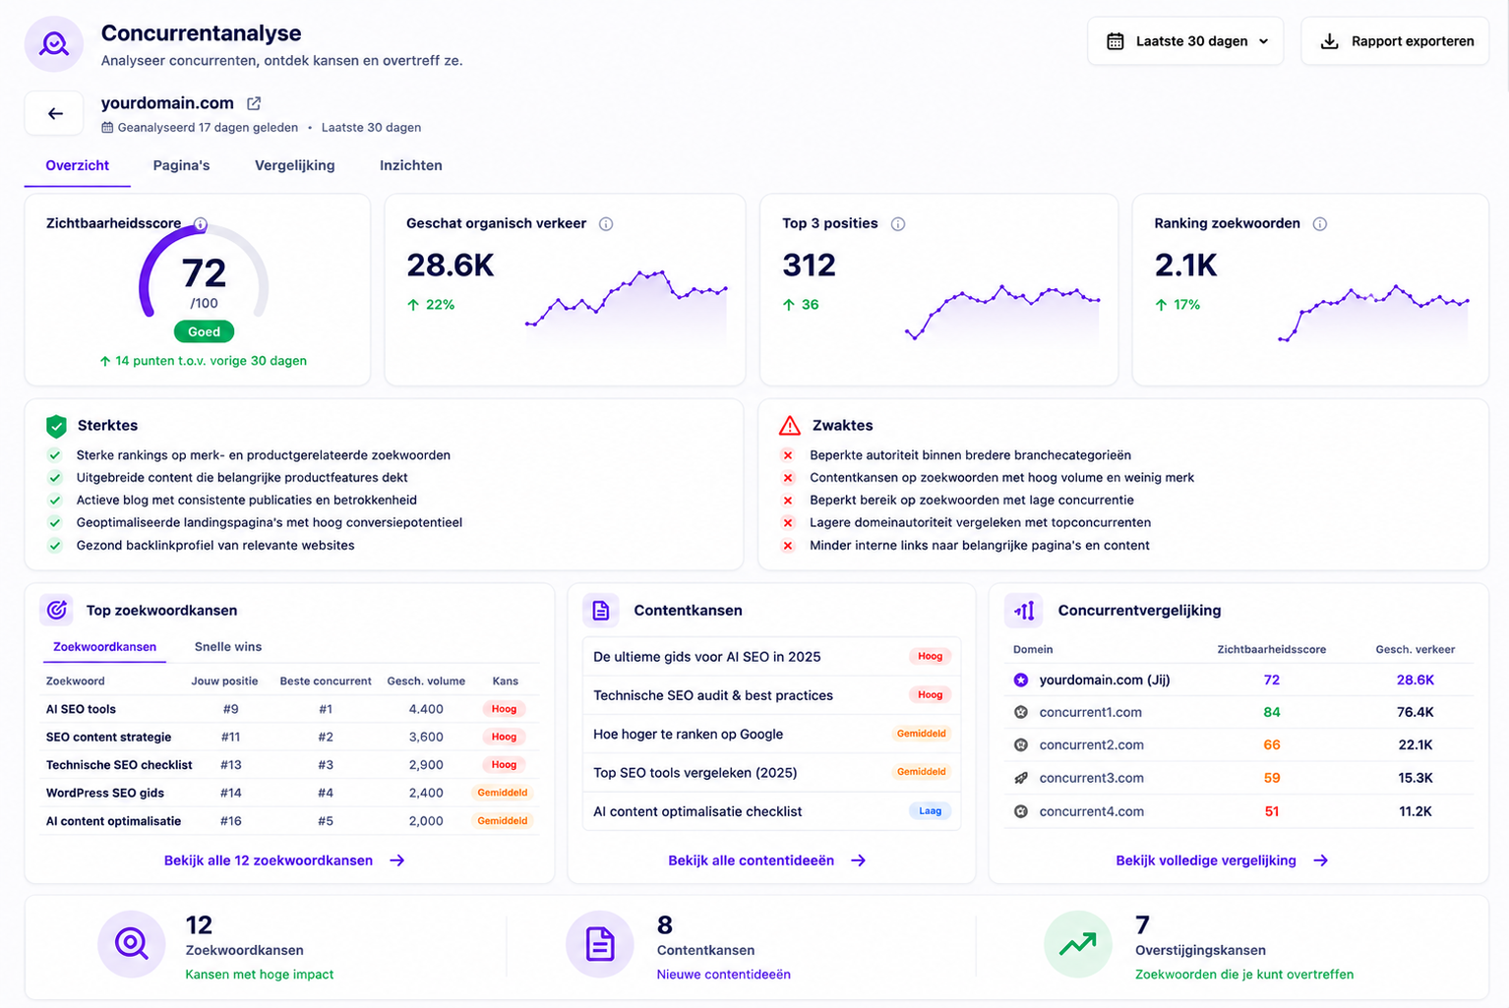Screen dimensions: 1509x1008
Task: Click the small calendar icon before Geanalyseerd
Action: tap(107, 128)
